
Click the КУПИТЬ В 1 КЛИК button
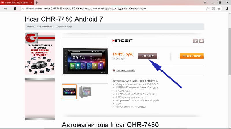tap(192, 56)
